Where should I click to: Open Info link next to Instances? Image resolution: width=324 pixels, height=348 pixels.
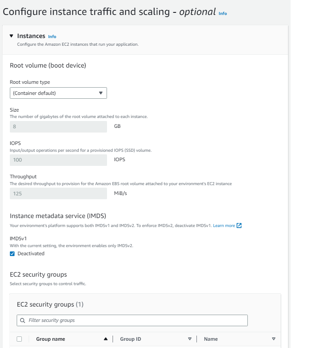coord(52,37)
